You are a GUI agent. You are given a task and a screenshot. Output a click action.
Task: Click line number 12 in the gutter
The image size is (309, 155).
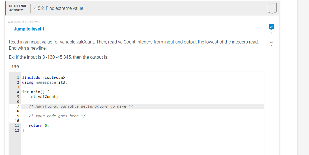17,130
